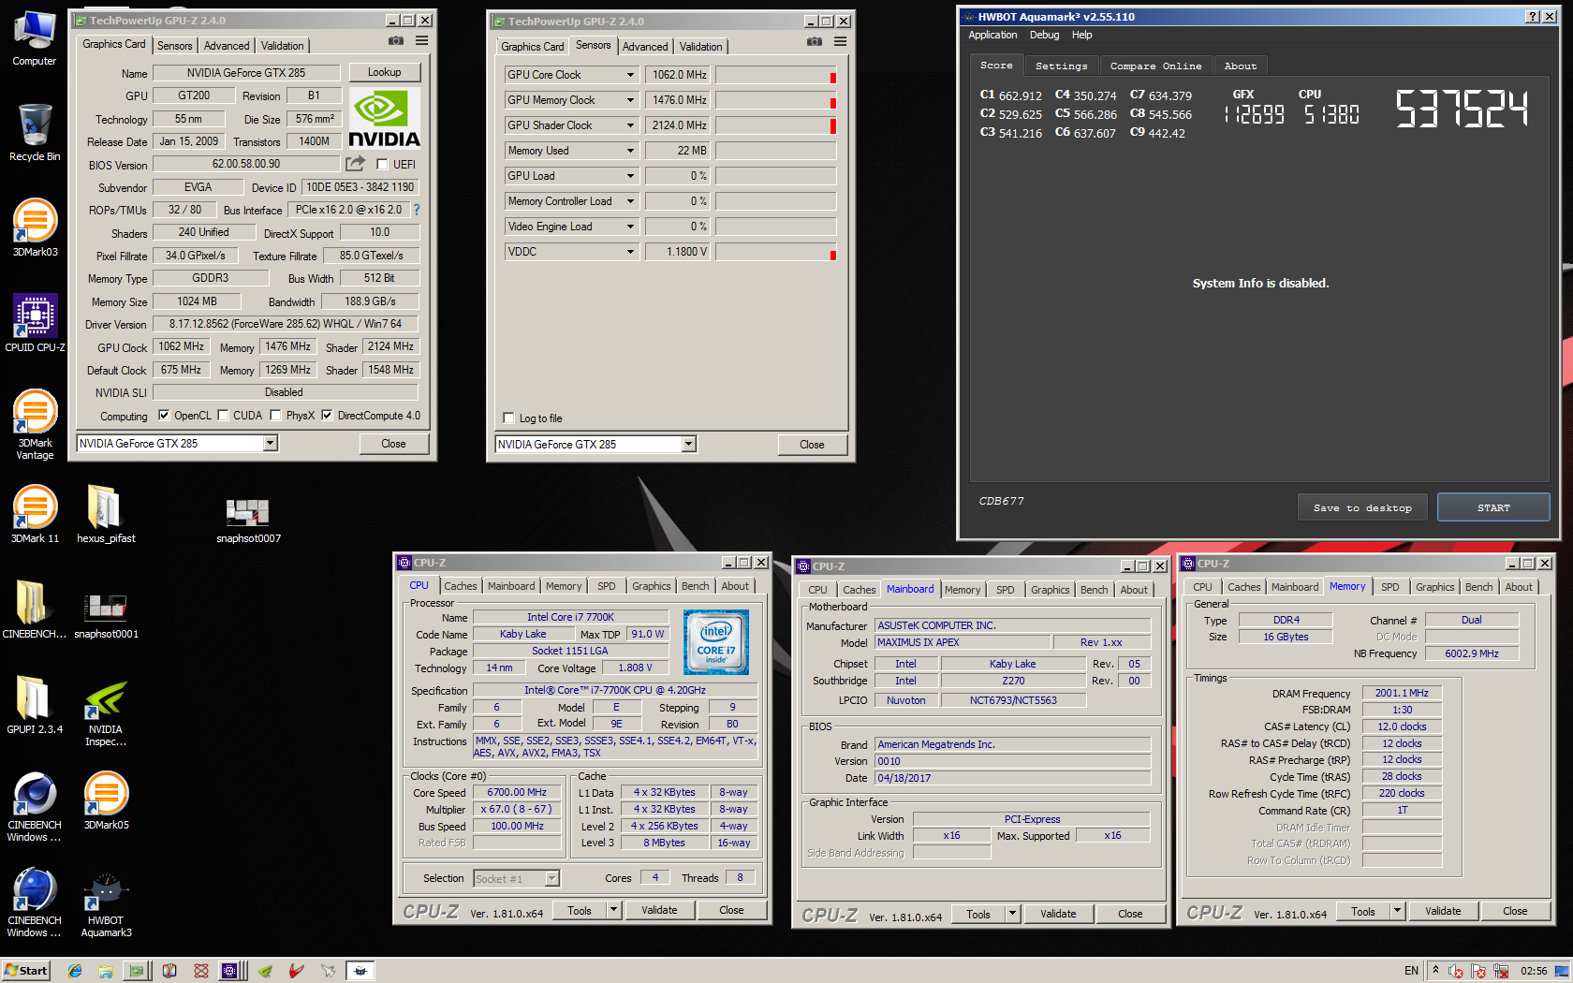
Task: Expand the GPU Memory Clock sensor dropdown
Action: (630, 100)
